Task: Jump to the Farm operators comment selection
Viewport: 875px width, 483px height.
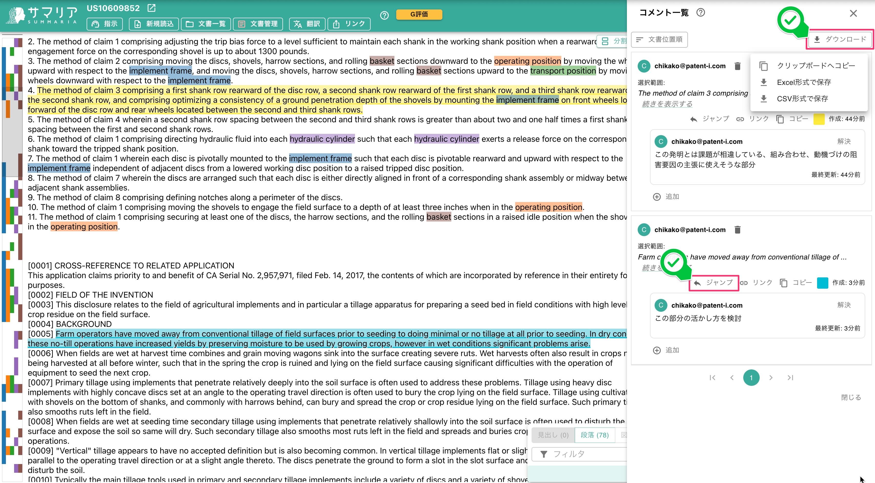Action: 713,283
